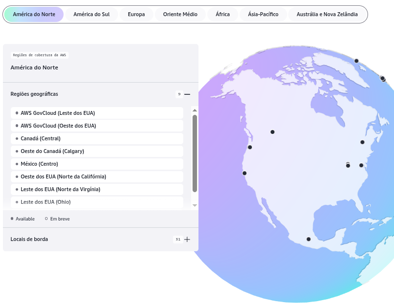Click the Calgary marker dot on map
Screen dimensions: 394x307
click(272, 132)
